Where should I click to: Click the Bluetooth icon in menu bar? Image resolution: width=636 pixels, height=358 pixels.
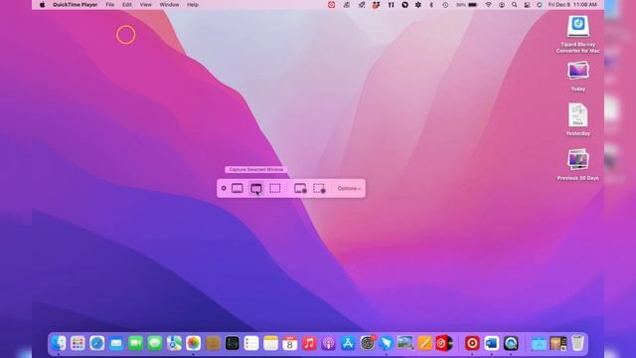click(x=431, y=5)
